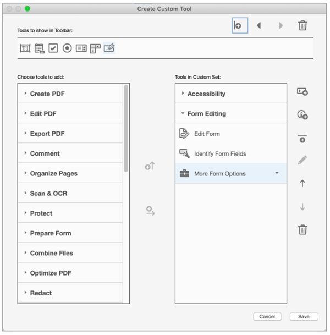The image size is (330, 335).
Task: Select the Date Field icon in toolbar
Action: click(39, 48)
